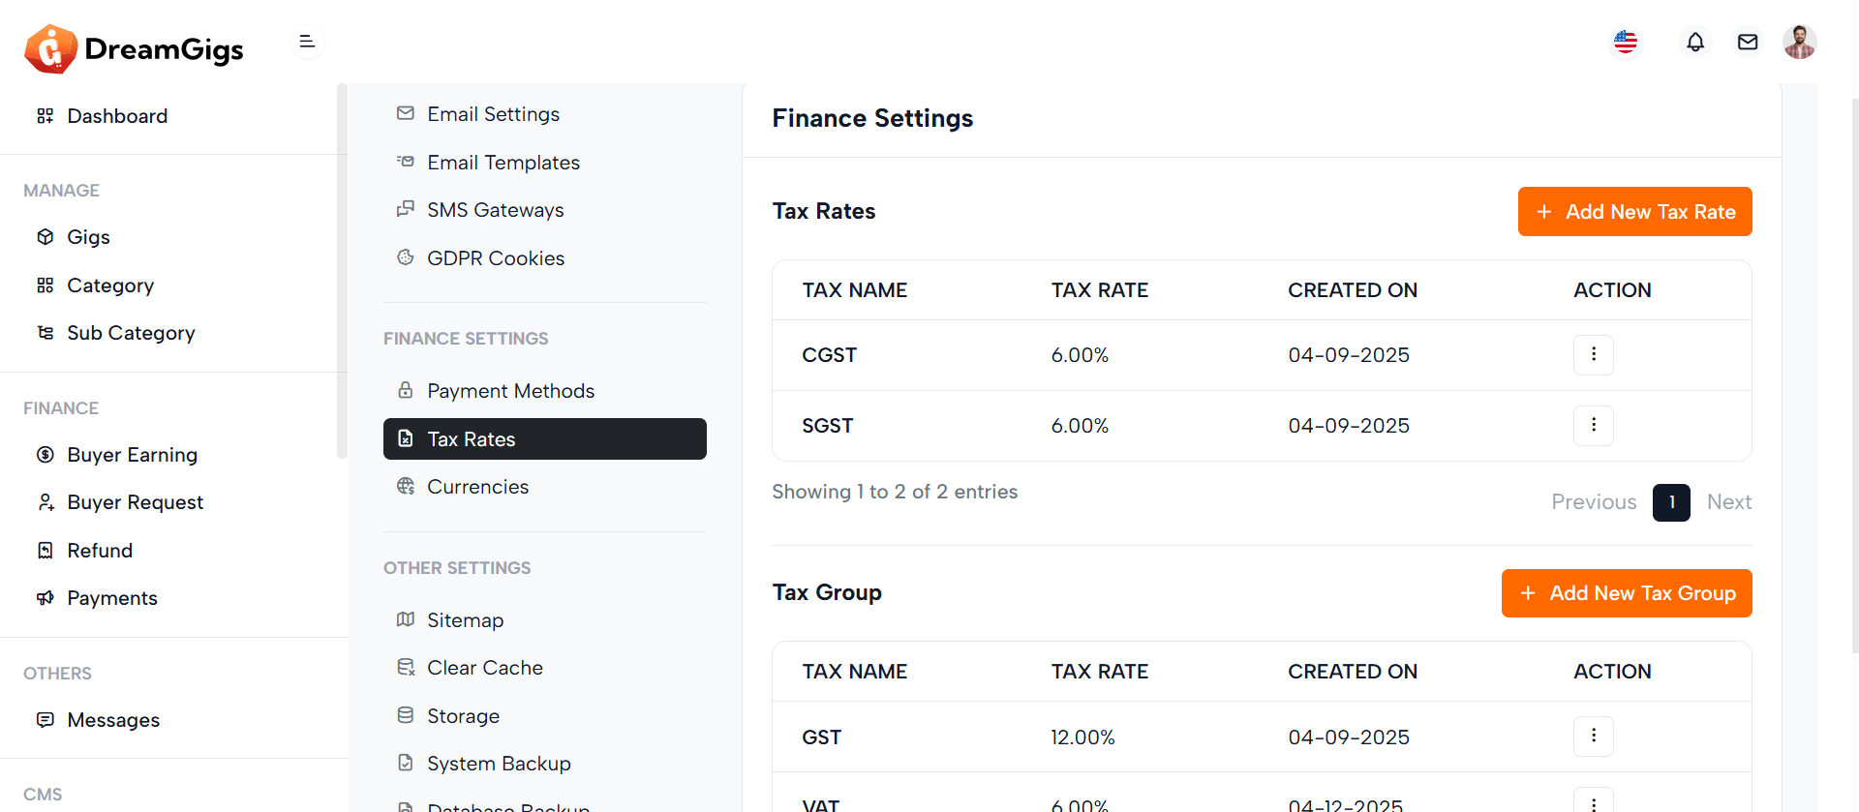
Task: Click the notification bell icon
Action: tap(1694, 42)
